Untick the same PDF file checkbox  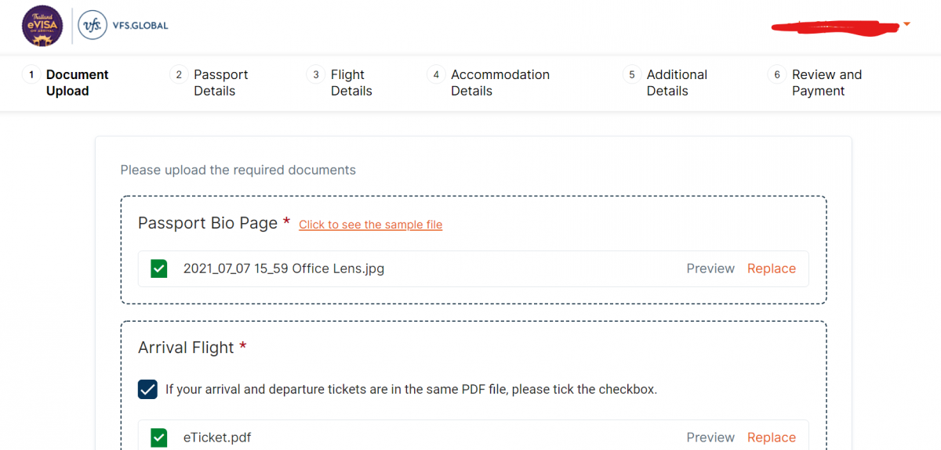[147, 389]
